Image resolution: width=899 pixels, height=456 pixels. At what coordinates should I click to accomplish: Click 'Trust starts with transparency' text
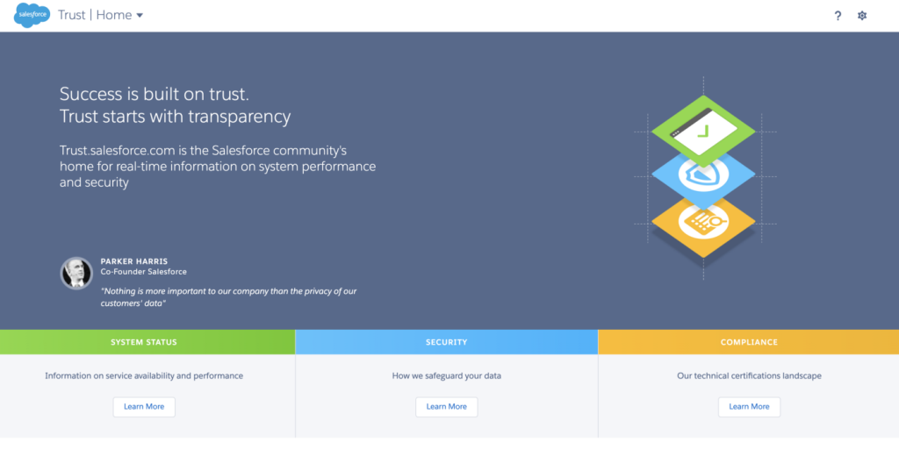pos(175,117)
